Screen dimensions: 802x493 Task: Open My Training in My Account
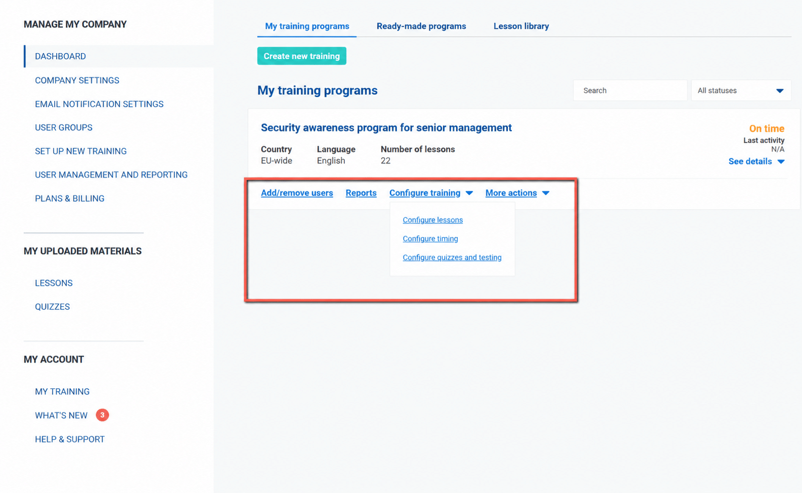[x=62, y=392]
